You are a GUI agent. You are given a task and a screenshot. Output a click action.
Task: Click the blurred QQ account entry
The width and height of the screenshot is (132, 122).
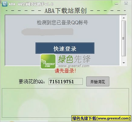(x=47, y=32)
